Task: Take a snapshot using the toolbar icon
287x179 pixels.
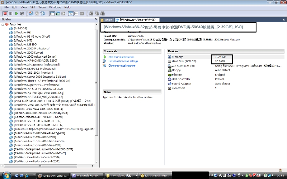Action: [x=32, y=14]
